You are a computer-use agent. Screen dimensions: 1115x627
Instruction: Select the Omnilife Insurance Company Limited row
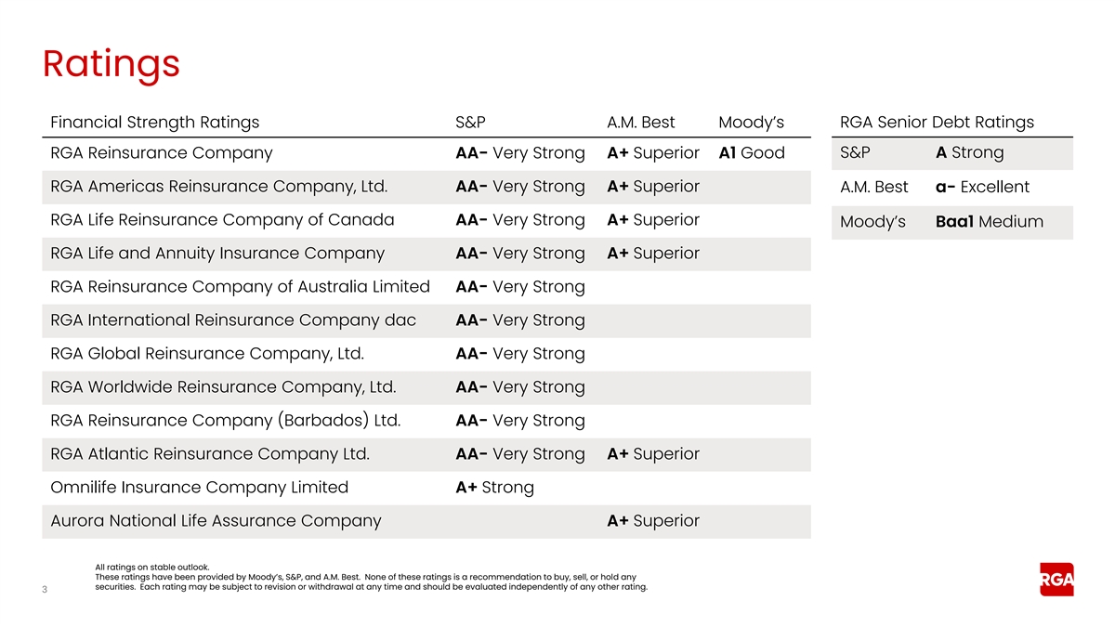199,488
